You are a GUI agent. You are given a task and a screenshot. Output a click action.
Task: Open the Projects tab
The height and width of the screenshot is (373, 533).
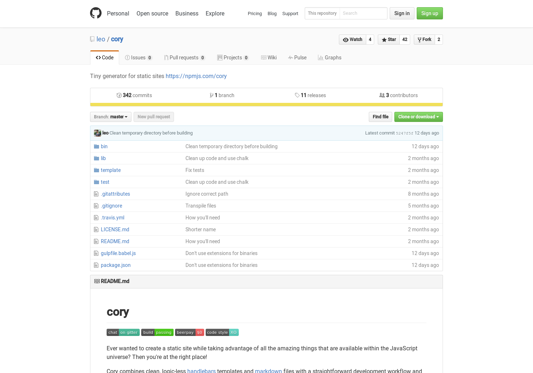233,58
